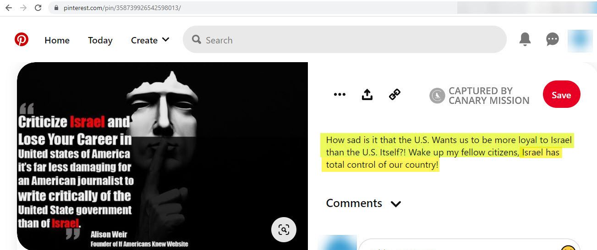
Task: Reload the page with the refresh icon
Action: pos(38,8)
